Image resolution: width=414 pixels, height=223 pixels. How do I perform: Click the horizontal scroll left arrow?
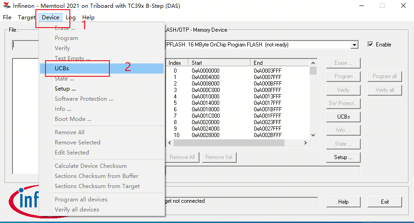point(170,143)
